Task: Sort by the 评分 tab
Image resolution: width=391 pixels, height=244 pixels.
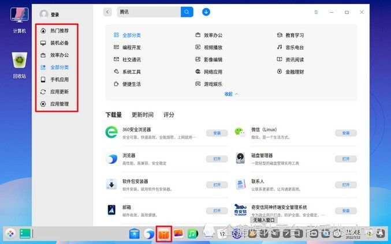Action: pyautogui.click(x=169, y=115)
